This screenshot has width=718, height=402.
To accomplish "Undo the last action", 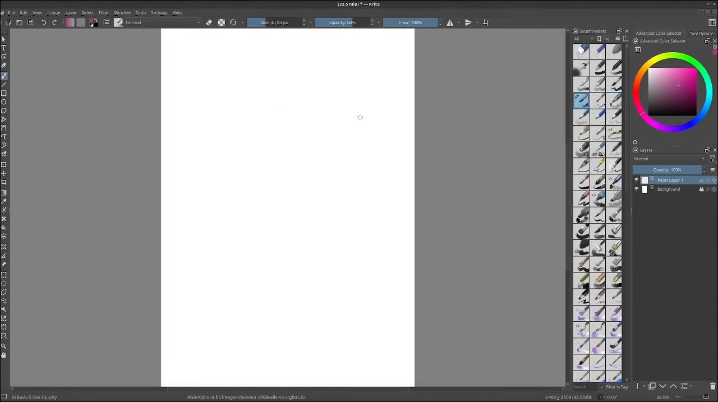I will [x=44, y=22].
